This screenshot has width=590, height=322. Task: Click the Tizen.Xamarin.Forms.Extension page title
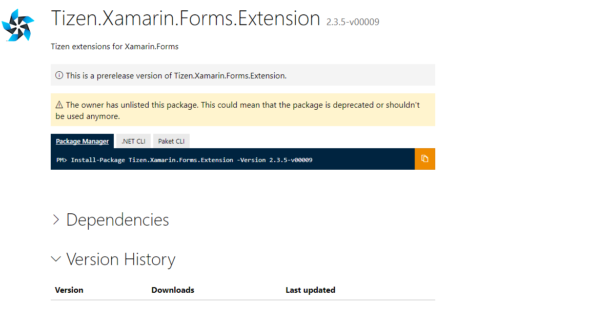[x=186, y=19]
